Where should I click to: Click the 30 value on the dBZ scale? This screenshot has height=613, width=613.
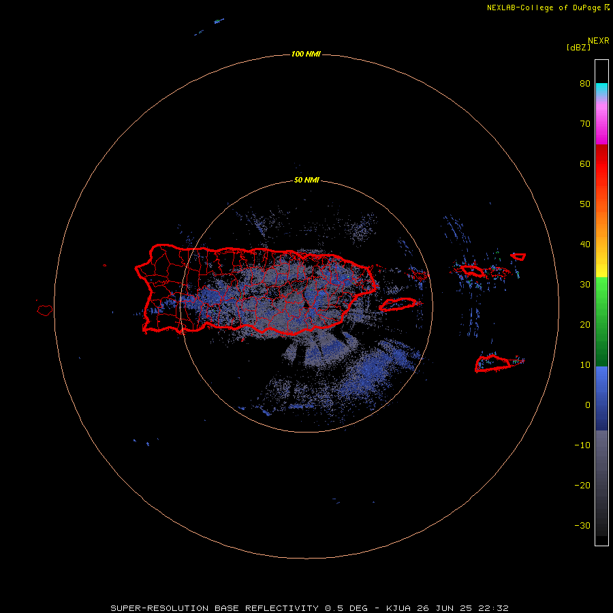pos(585,284)
